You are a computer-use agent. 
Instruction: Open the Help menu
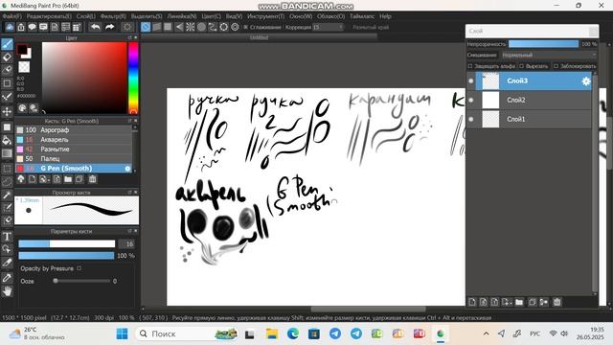385,16
